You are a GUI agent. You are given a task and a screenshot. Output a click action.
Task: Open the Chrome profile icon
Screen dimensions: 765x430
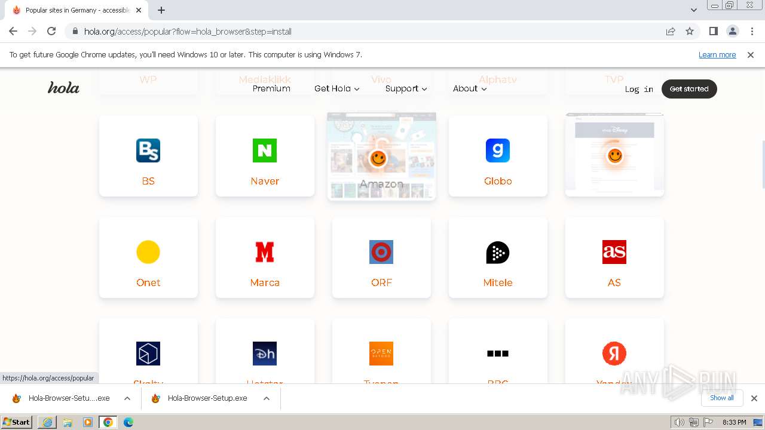(733, 31)
